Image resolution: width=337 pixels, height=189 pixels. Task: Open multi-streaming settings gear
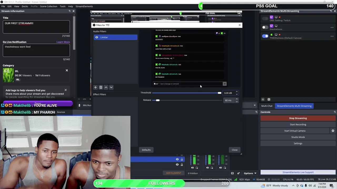click(x=269, y=99)
